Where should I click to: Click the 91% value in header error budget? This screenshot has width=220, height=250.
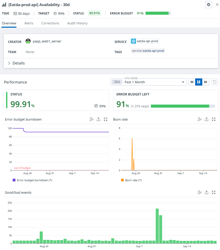[x=140, y=13]
